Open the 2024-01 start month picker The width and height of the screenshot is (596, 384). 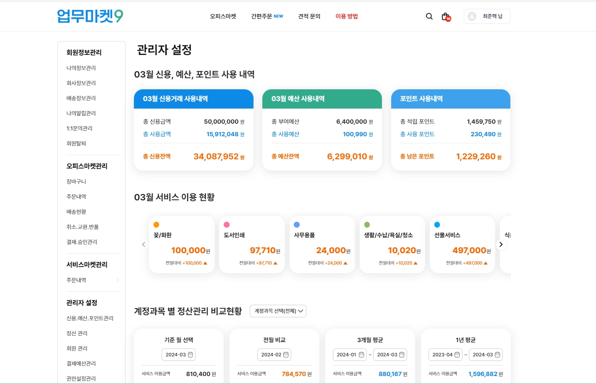(349, 355)
